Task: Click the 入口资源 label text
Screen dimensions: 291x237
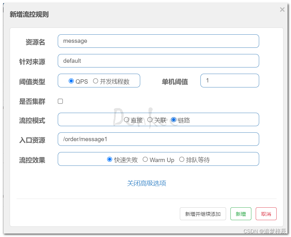Action: click(x=32, y=140)
